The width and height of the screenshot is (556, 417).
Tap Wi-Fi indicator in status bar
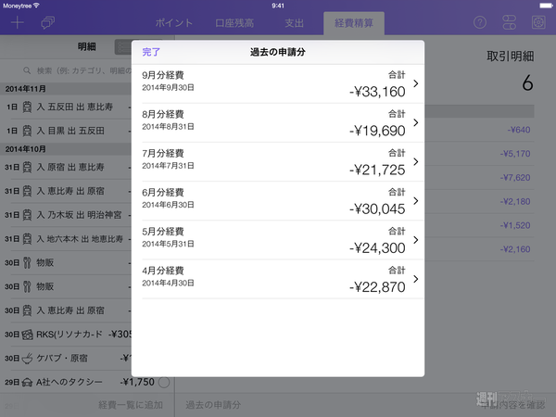[36, 6]
